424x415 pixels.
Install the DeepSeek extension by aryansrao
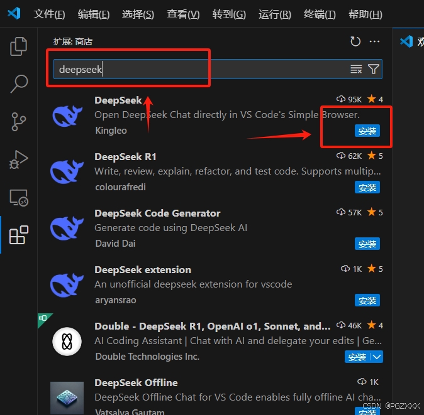(367, 300)
